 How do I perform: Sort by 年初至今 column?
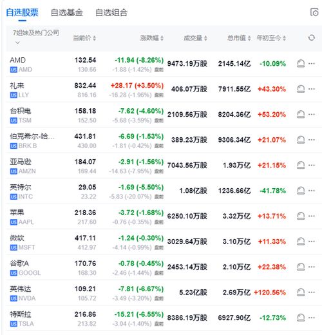(271, 38)
